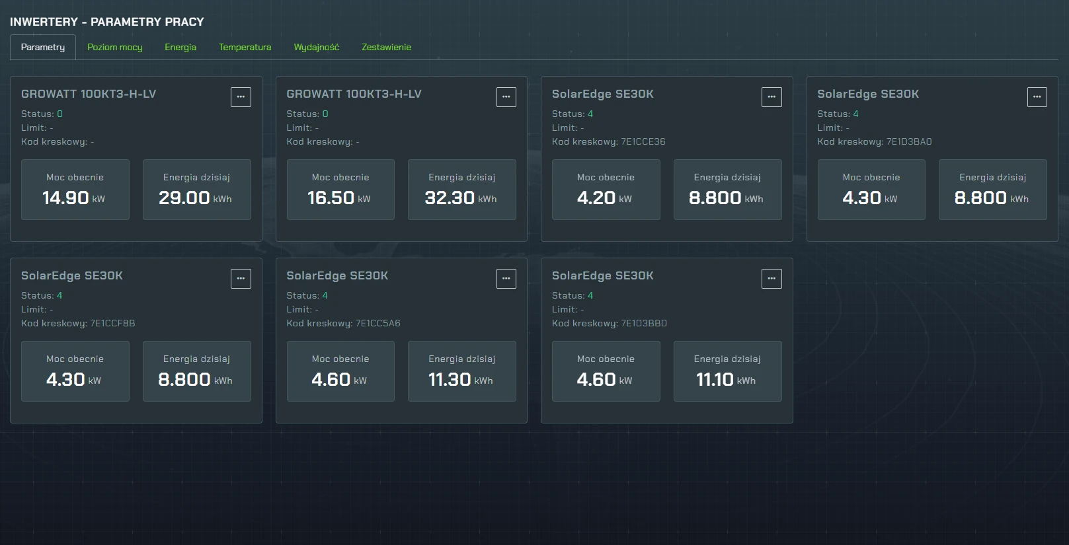Click SolarEdge SE30K title of card 7E1CCE36
This screenshot has width=1069, height=545.
point(603,94)
